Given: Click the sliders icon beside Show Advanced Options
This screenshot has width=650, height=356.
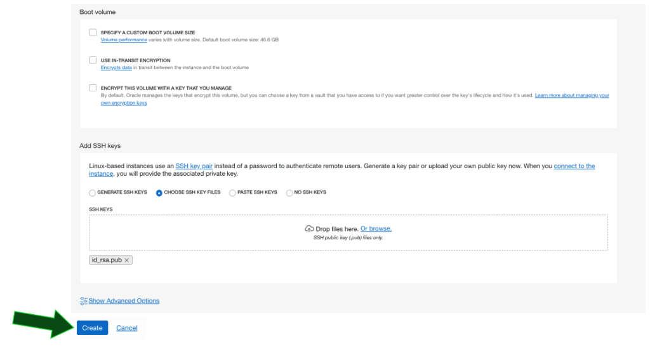Looking at the screenshot, I should coord(83,301).
